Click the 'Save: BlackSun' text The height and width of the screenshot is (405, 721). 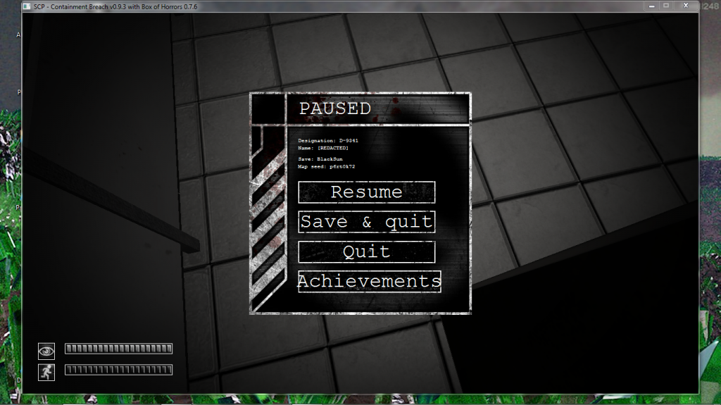[x=320, y=159]
